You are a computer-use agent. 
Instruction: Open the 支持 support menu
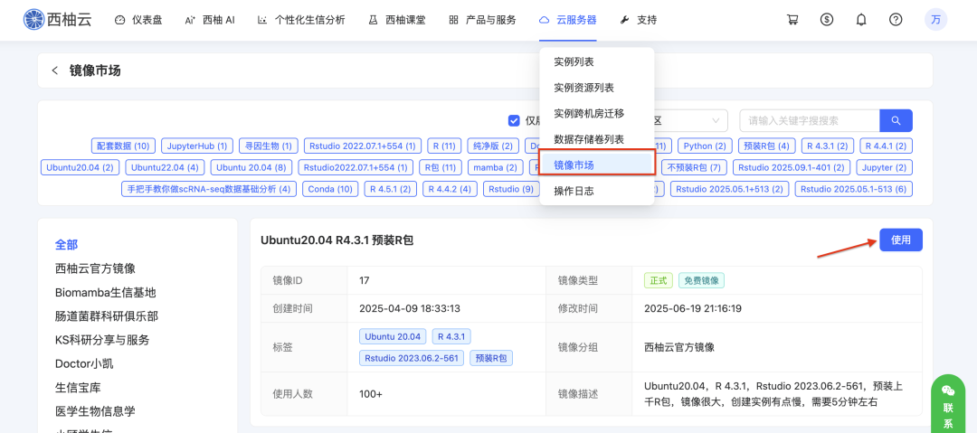[638, 20]
